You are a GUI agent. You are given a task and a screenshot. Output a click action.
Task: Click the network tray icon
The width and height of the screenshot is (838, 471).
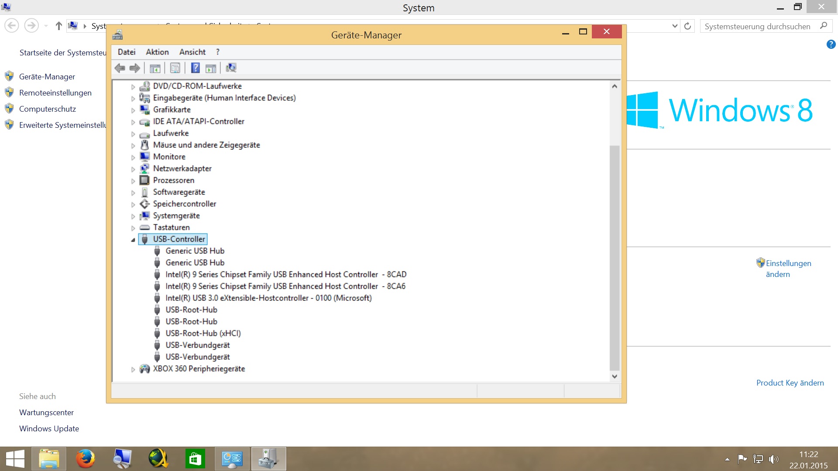coord(758,459)
